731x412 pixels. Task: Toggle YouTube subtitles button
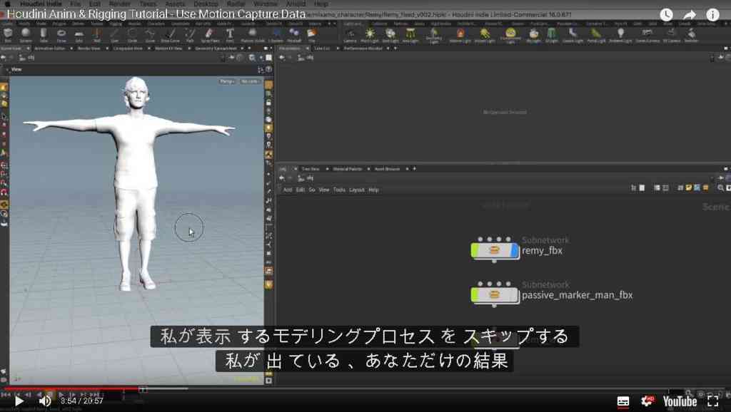623,401
